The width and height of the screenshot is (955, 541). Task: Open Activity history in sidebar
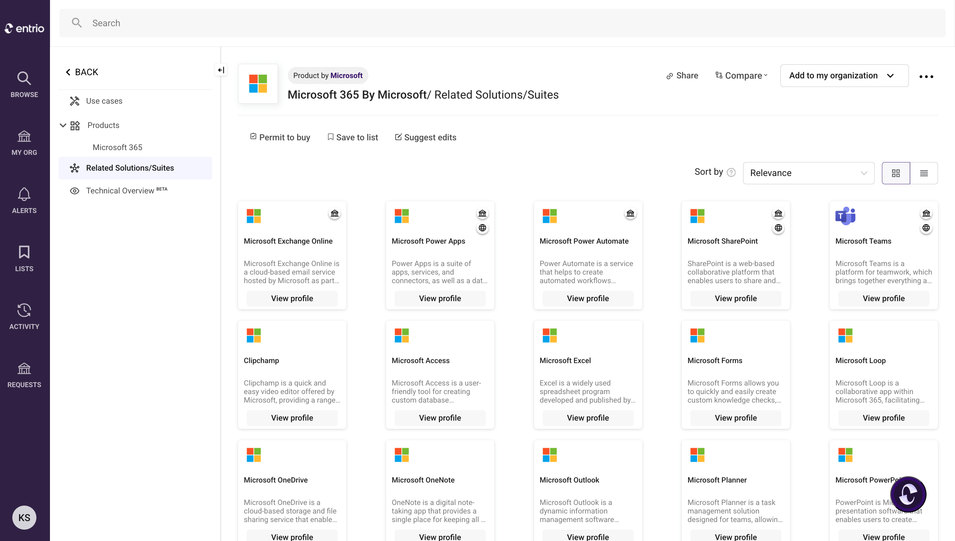point(24,317)
